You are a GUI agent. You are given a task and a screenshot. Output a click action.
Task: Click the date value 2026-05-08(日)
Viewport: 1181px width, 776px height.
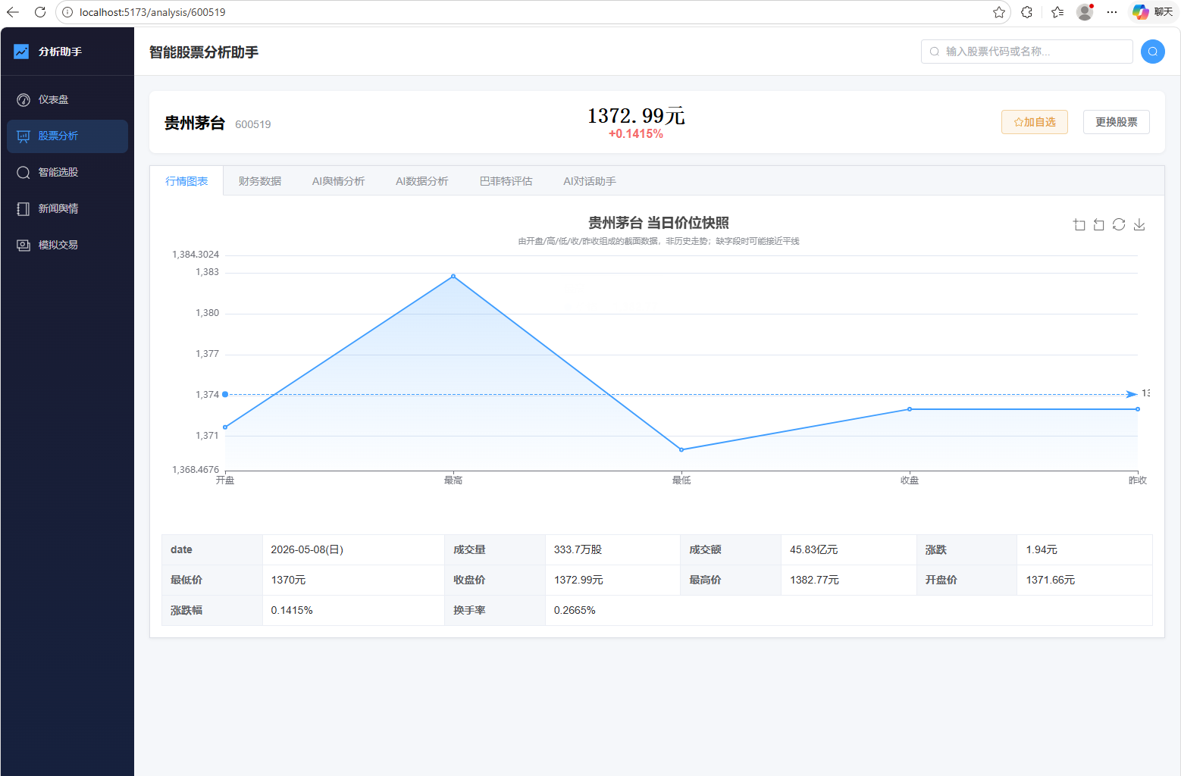(x=307, y=550)
